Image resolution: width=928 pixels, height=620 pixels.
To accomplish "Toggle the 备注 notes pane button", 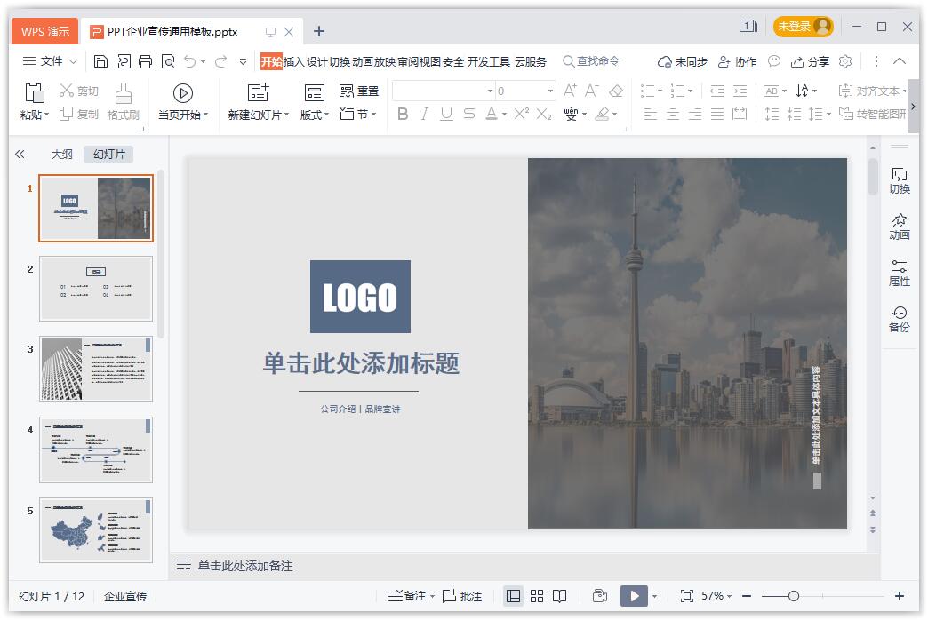I will pos(410,596).
